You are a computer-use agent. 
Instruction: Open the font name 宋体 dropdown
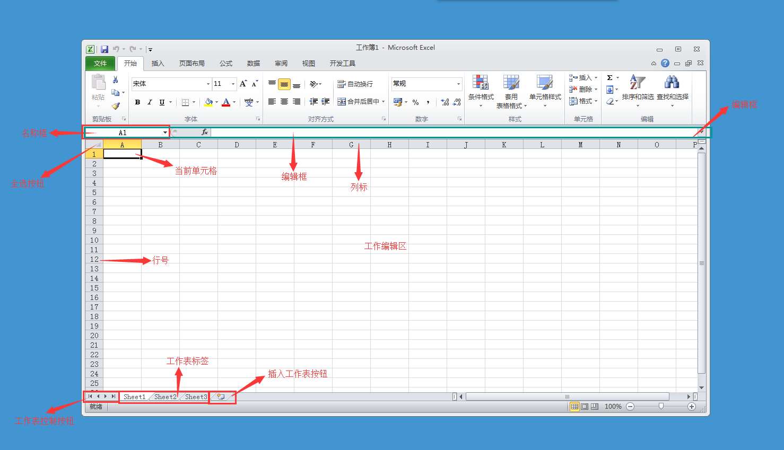207,84
